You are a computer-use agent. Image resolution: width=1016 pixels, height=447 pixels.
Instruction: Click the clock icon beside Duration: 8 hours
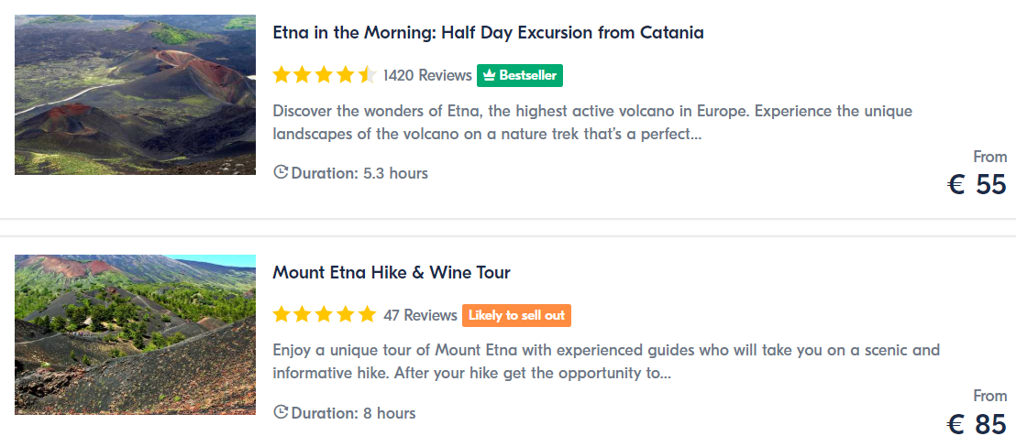tap(281, 412)
